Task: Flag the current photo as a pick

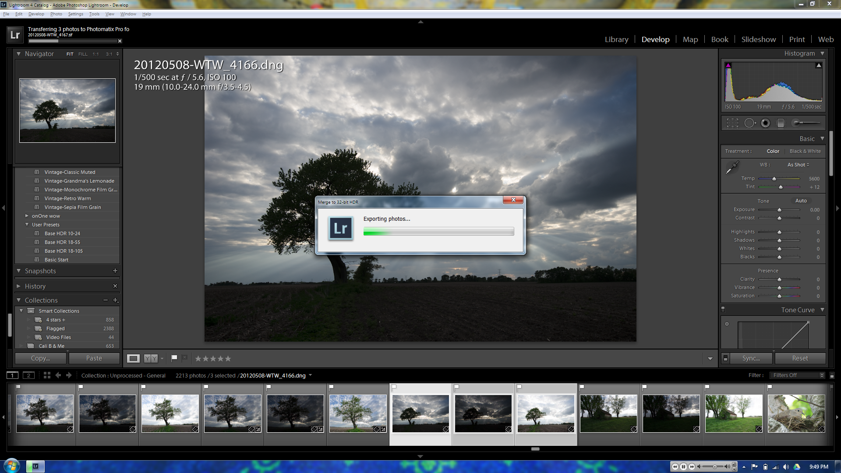Action: click(x=174, y=358)
